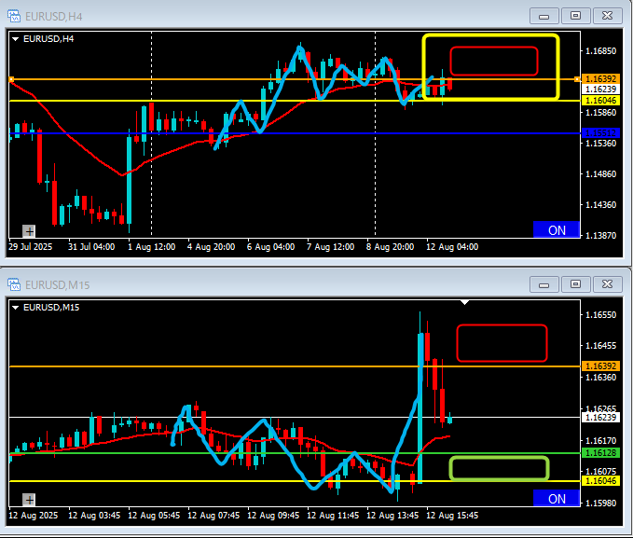Click the EURUSD,M15 window chart icon
Image resolution: width=633 pixels, height=538 pixels.
pyautogui.click(x=14, y=284)
